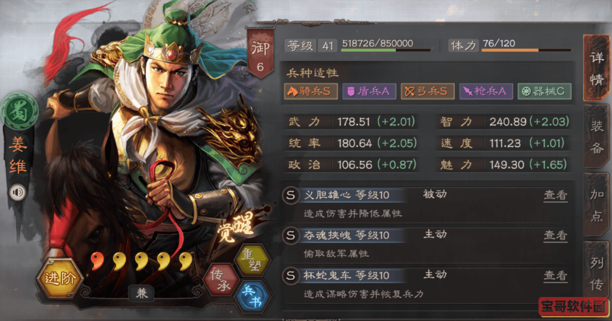Switch to the 装备 tab

[x=597, y=138]
